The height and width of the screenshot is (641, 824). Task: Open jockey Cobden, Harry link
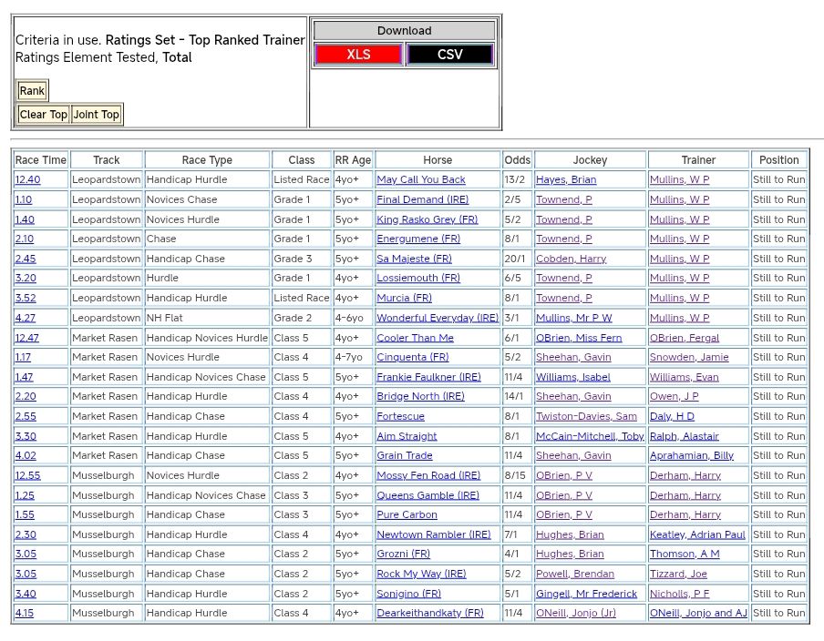(x=571, y=259)
